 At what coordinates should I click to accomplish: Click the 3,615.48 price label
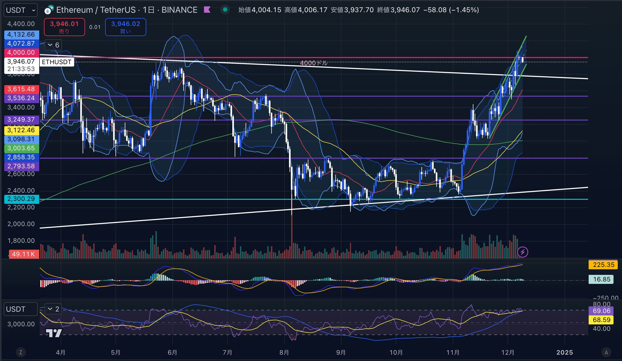[x=21, y=89]
